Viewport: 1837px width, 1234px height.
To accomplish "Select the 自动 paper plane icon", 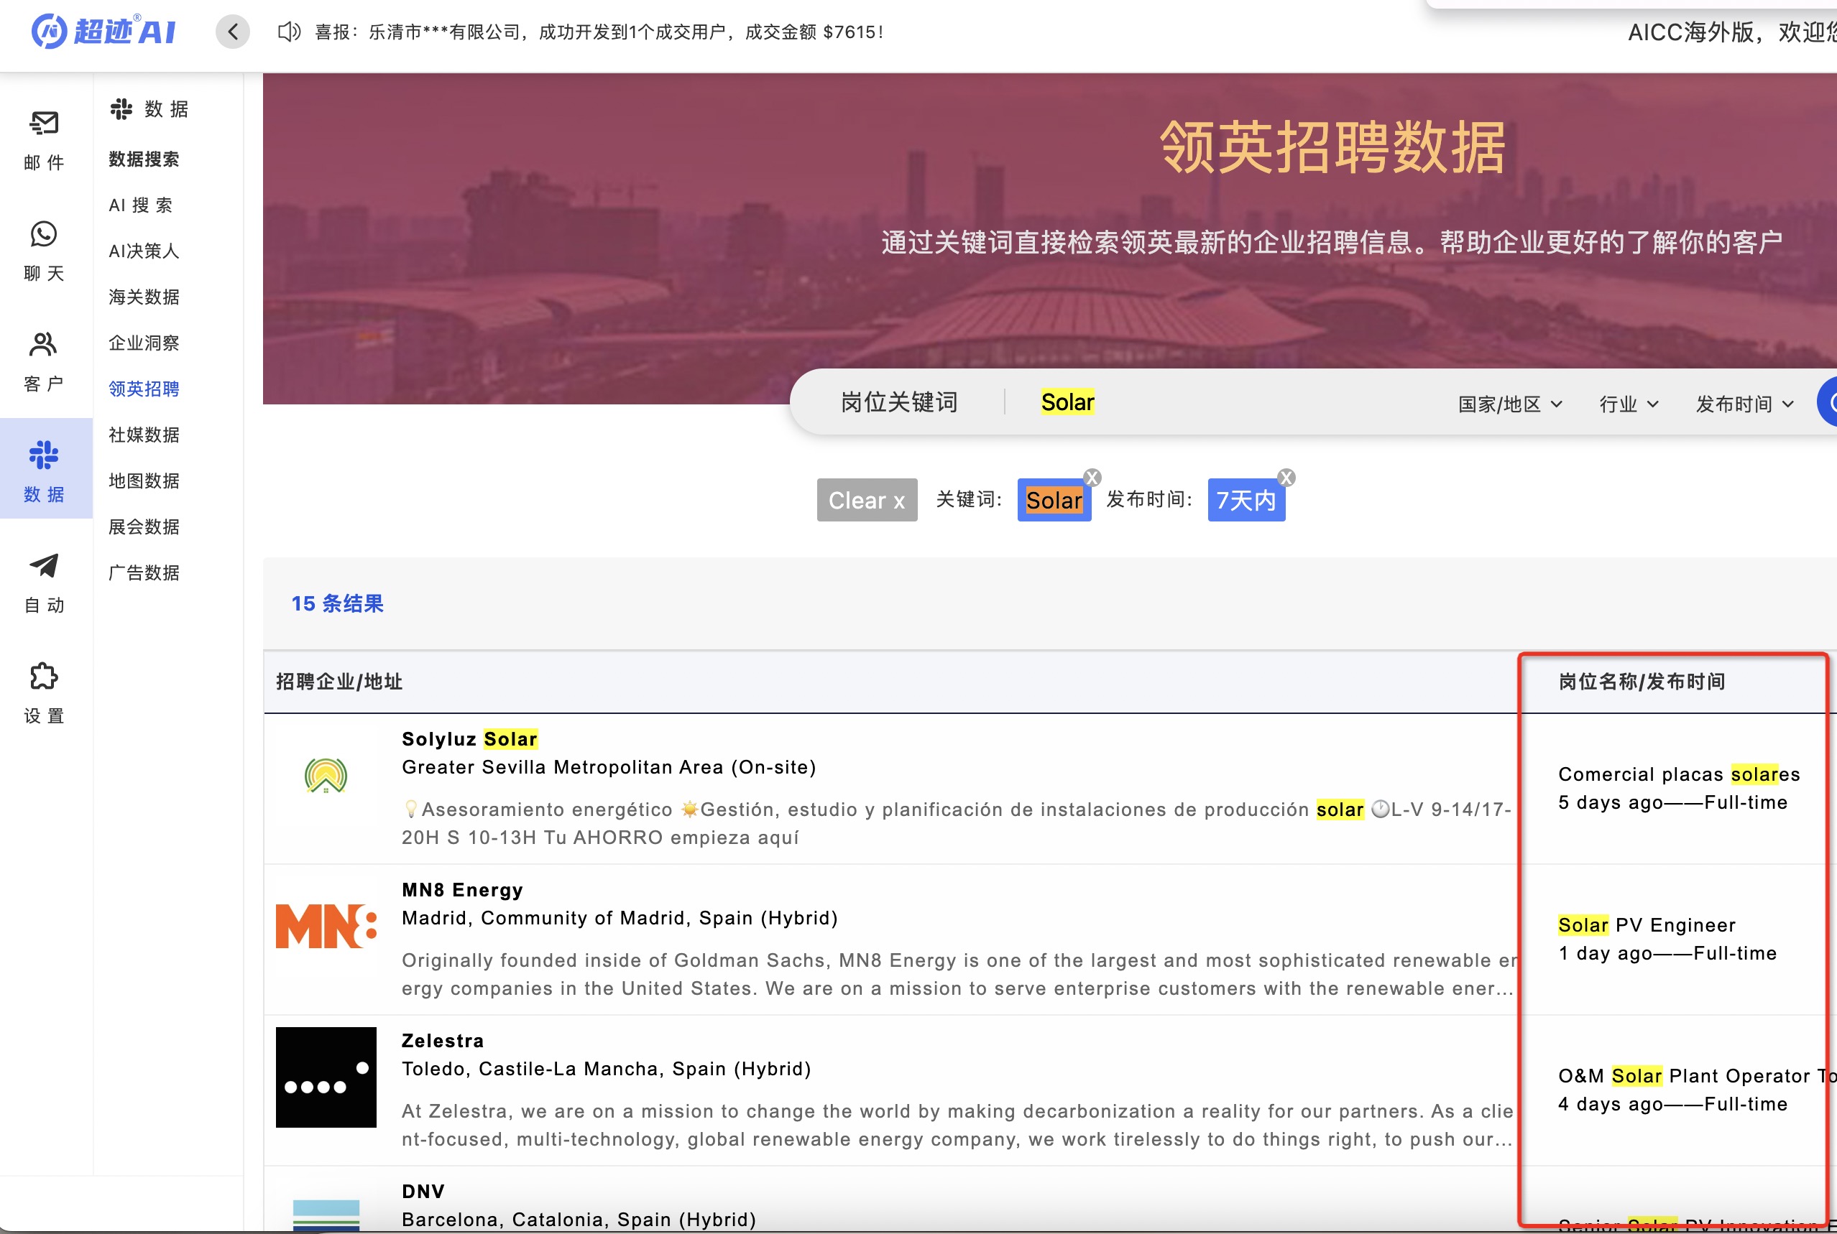I will point(44,566).
